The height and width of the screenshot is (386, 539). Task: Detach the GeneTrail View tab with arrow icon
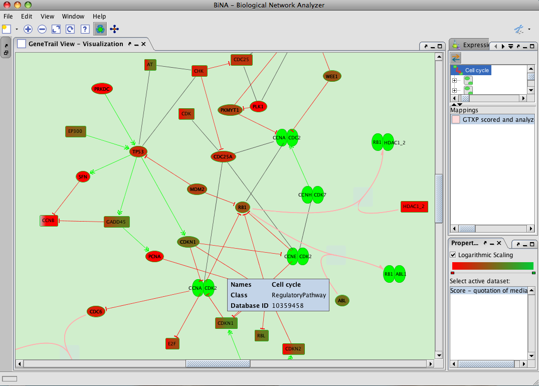pos(129,44)
